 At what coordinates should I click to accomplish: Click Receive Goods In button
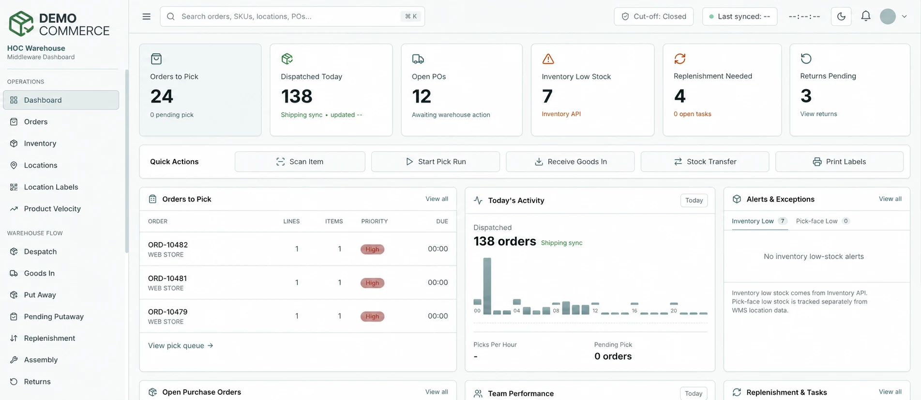coord(570,162)
